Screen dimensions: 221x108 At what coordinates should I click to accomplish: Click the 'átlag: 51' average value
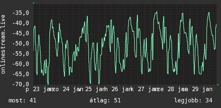point(105,100)
